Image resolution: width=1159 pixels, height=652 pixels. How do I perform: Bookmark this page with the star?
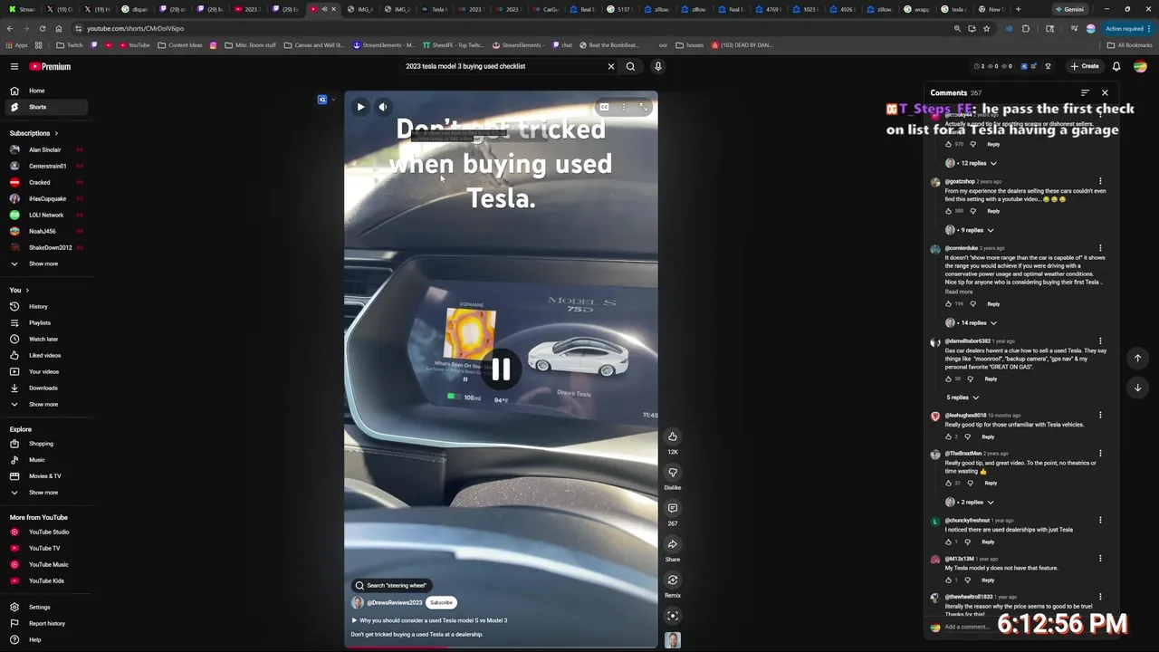987,28
